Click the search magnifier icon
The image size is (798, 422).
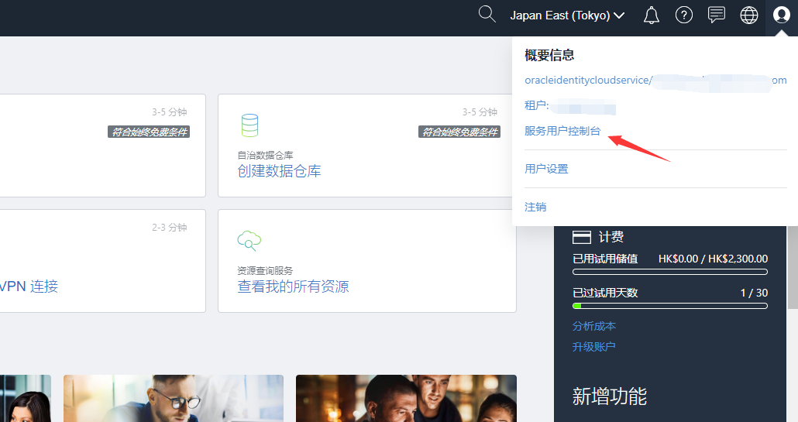[x=487, y=15]
